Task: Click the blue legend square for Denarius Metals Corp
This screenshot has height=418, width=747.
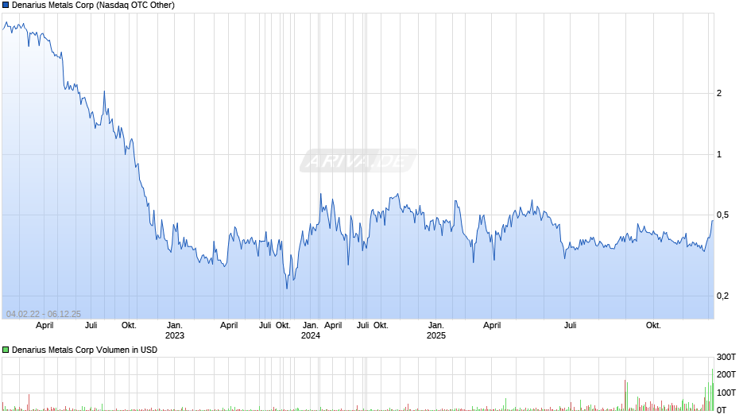Action: point(6,6)
